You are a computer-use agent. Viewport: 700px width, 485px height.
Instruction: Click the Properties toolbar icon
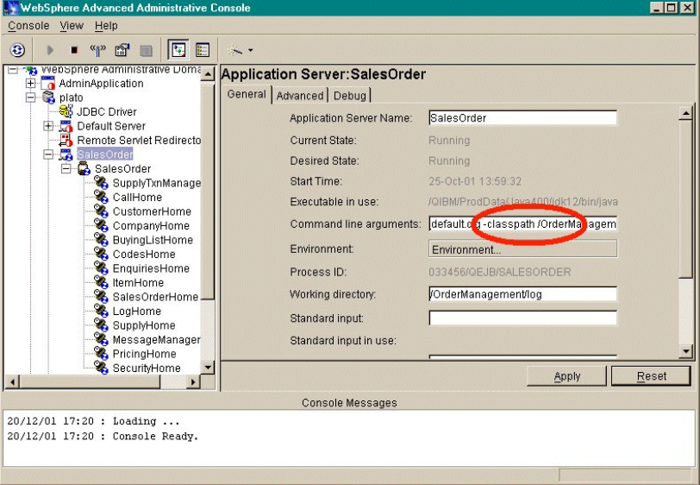click(x=122, y=50)
